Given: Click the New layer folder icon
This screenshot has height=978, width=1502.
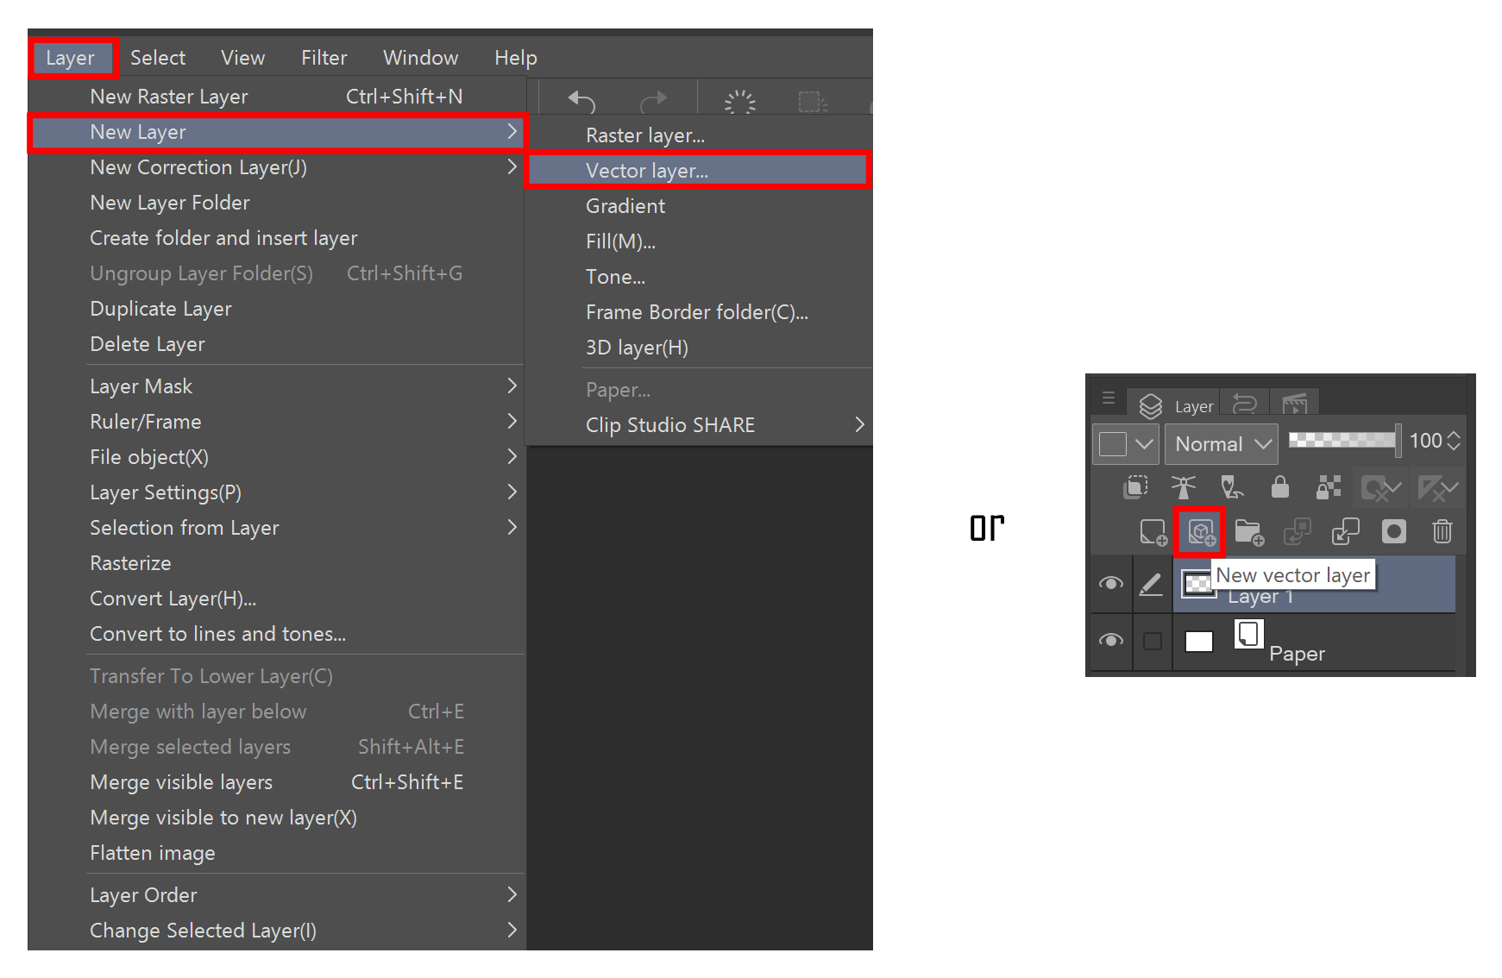Looking at the screenshot, I should click(1249, 532).
